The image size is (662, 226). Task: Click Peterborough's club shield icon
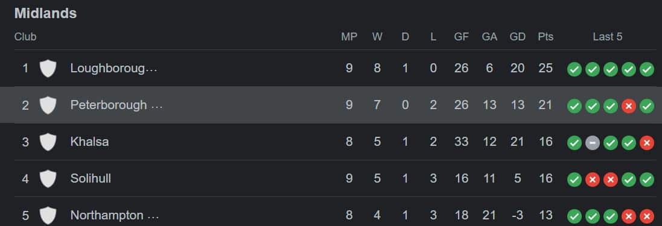point(48,105)
